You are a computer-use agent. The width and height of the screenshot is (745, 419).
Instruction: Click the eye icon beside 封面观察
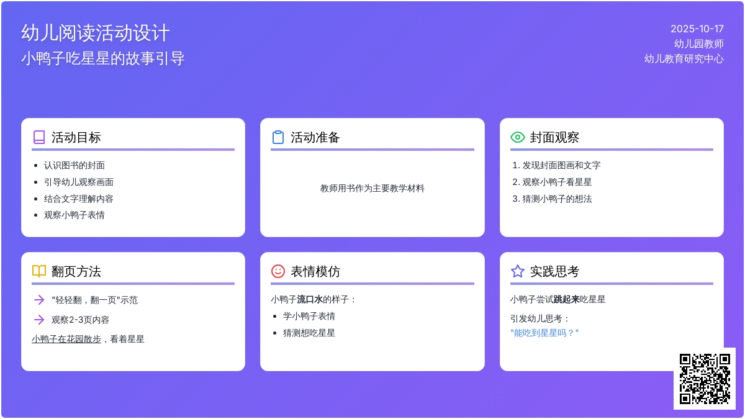point(517,137)
